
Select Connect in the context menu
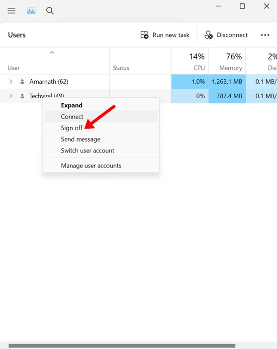coord(72,116)
